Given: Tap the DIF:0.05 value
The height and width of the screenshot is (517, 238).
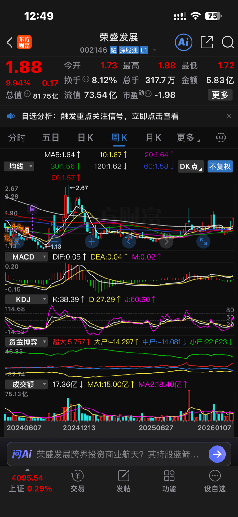Looking at the screenshot, I should (x=69, y=257).
